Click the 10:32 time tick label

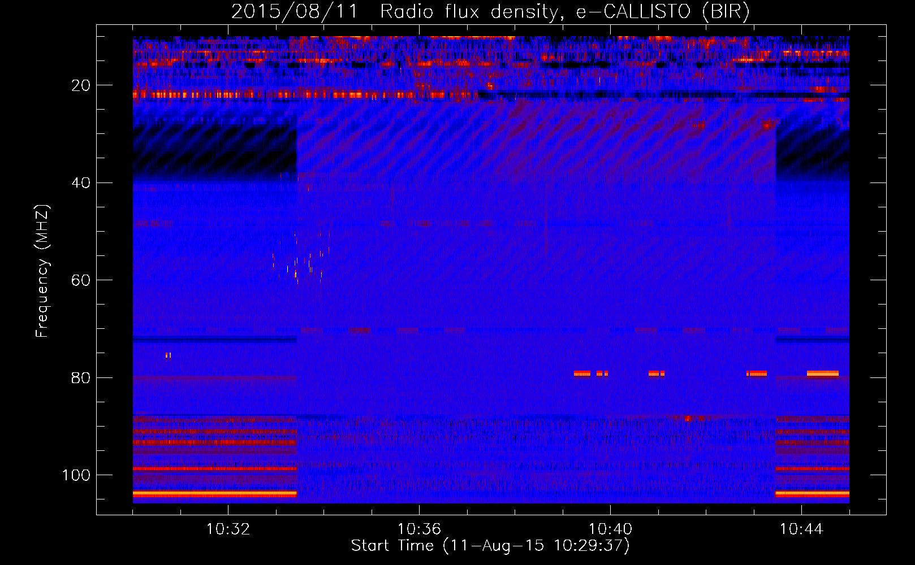coord(228,529)
